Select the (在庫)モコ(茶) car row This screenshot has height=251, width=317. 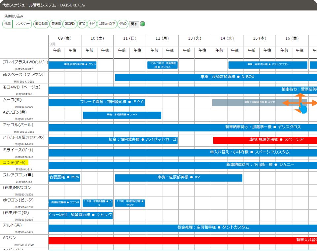(x=24, y=215)
